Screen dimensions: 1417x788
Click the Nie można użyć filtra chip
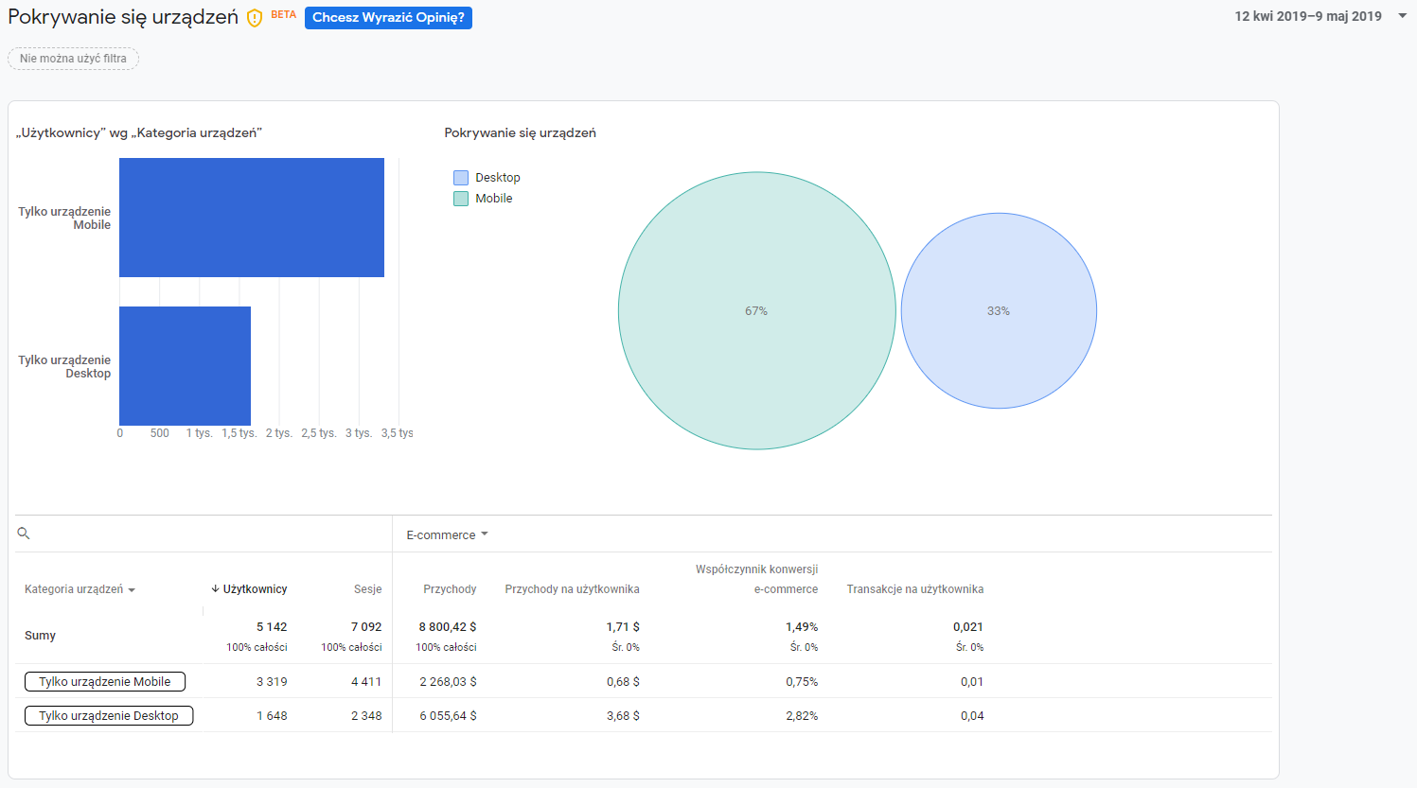click(73, 59)
